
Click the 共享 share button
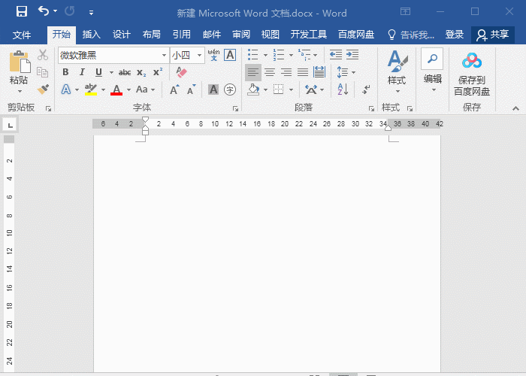coord(493,35)
